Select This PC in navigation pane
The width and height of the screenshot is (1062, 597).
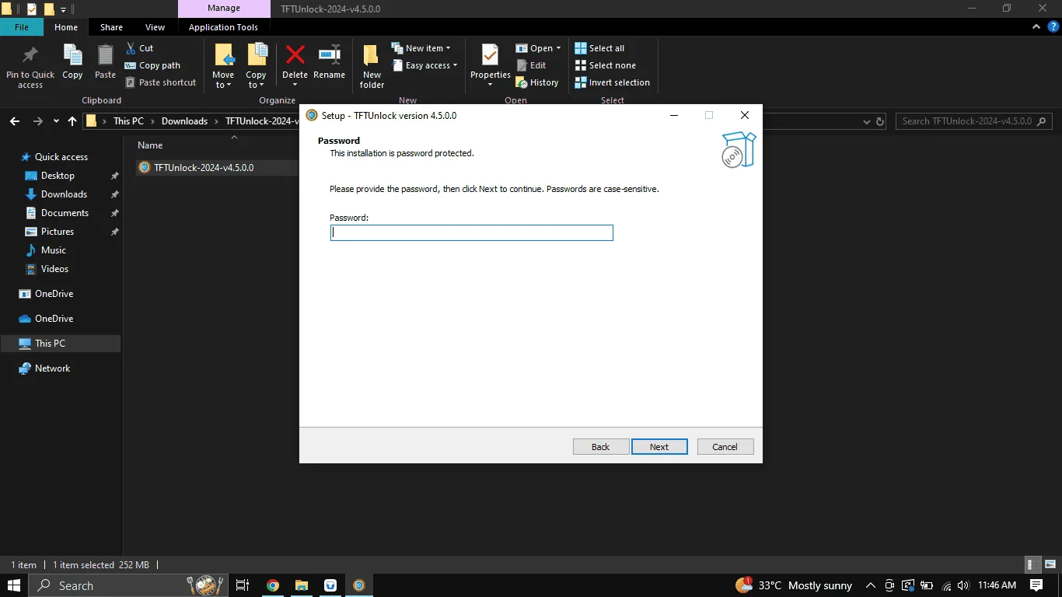61,344
